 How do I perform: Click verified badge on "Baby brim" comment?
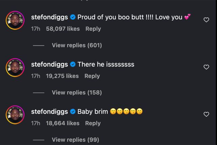pos(73,111)
